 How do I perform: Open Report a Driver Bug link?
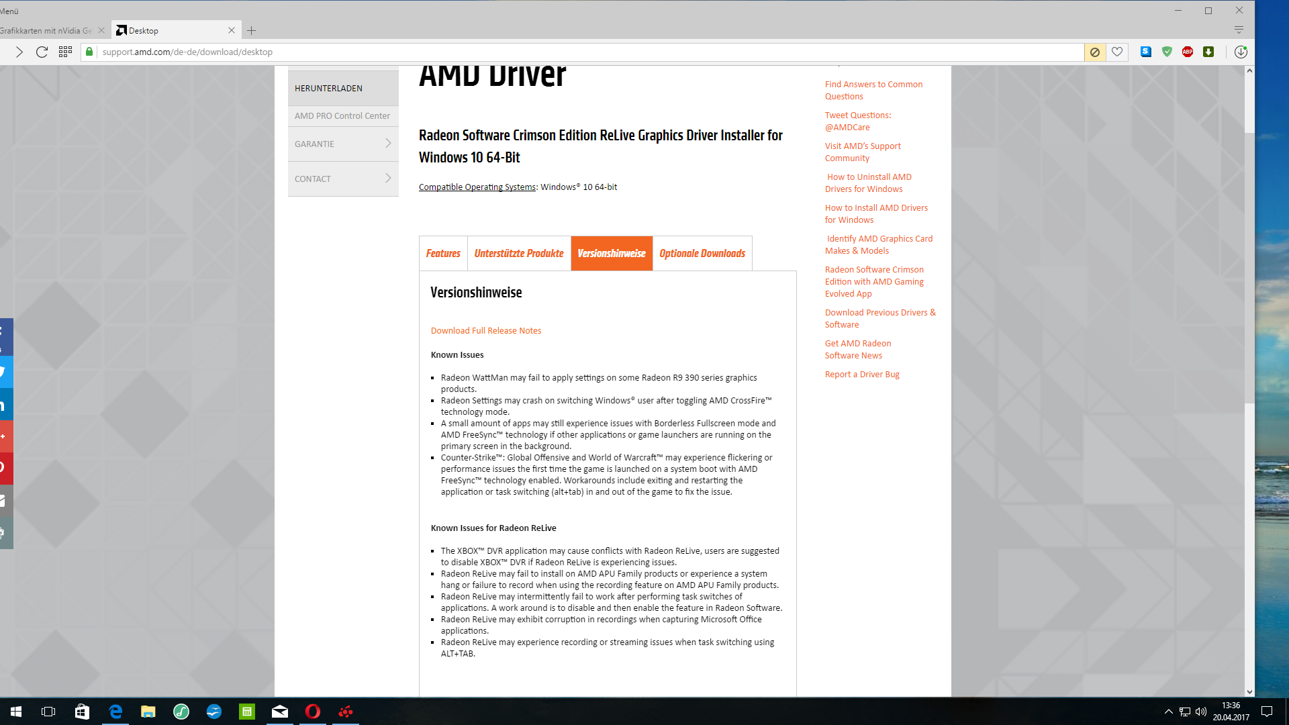[862, 374]
